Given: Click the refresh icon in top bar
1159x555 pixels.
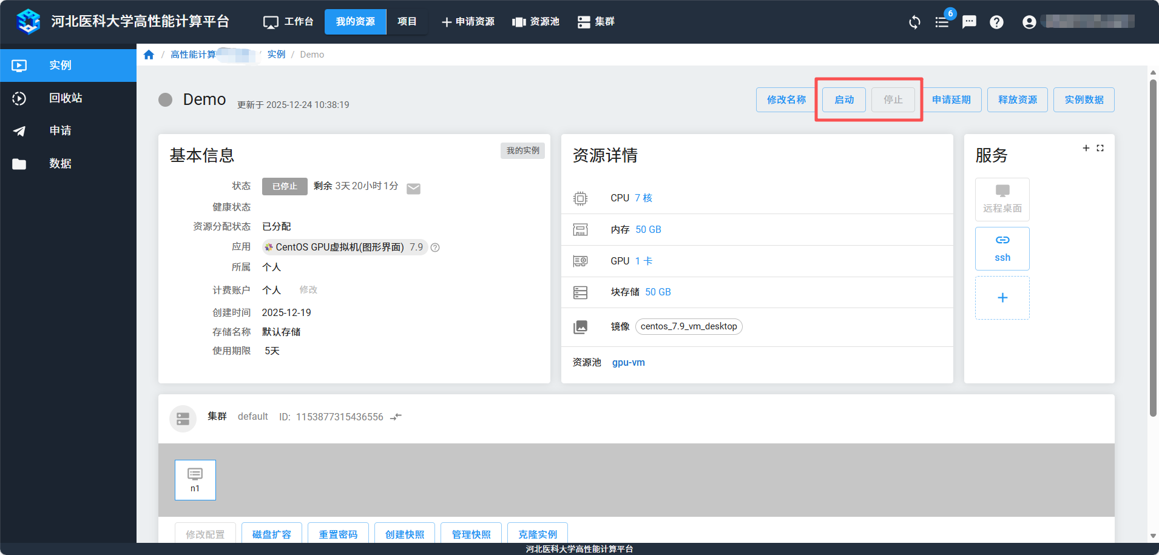Looking at the screenshot, I should pos(914,22).
